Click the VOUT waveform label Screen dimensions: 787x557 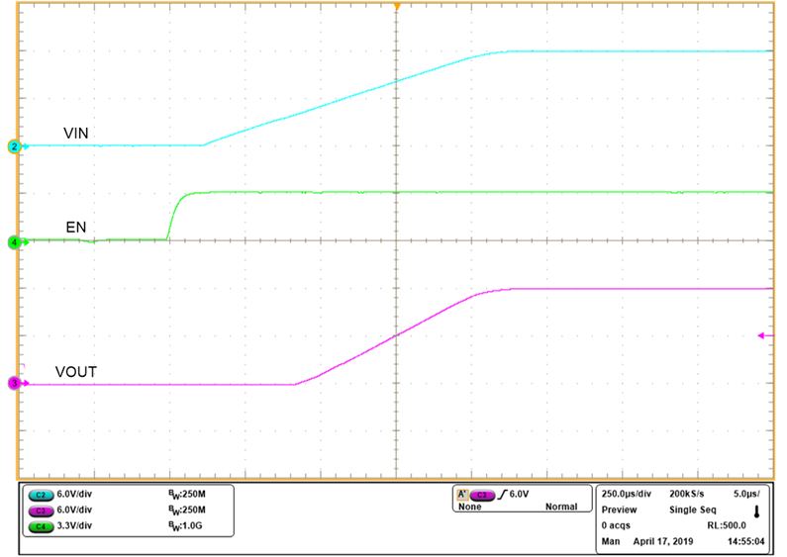[76, 372]
